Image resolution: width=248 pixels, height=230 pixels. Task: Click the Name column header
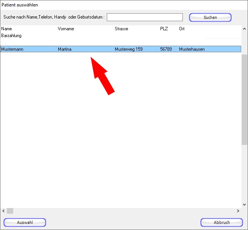[7, 29]
